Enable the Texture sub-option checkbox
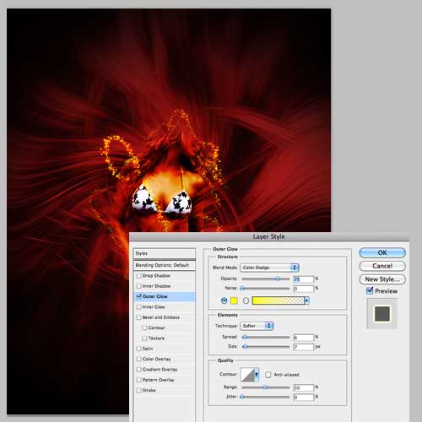 pyautogui.click(x=144, y=338)
